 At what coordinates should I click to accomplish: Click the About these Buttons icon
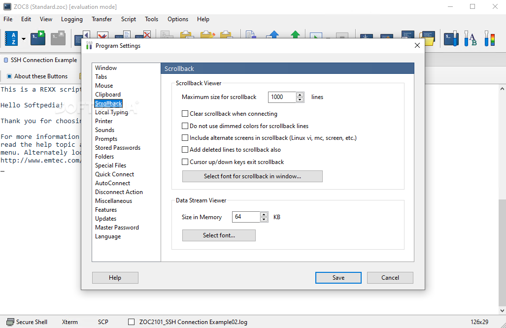(9, 76)
